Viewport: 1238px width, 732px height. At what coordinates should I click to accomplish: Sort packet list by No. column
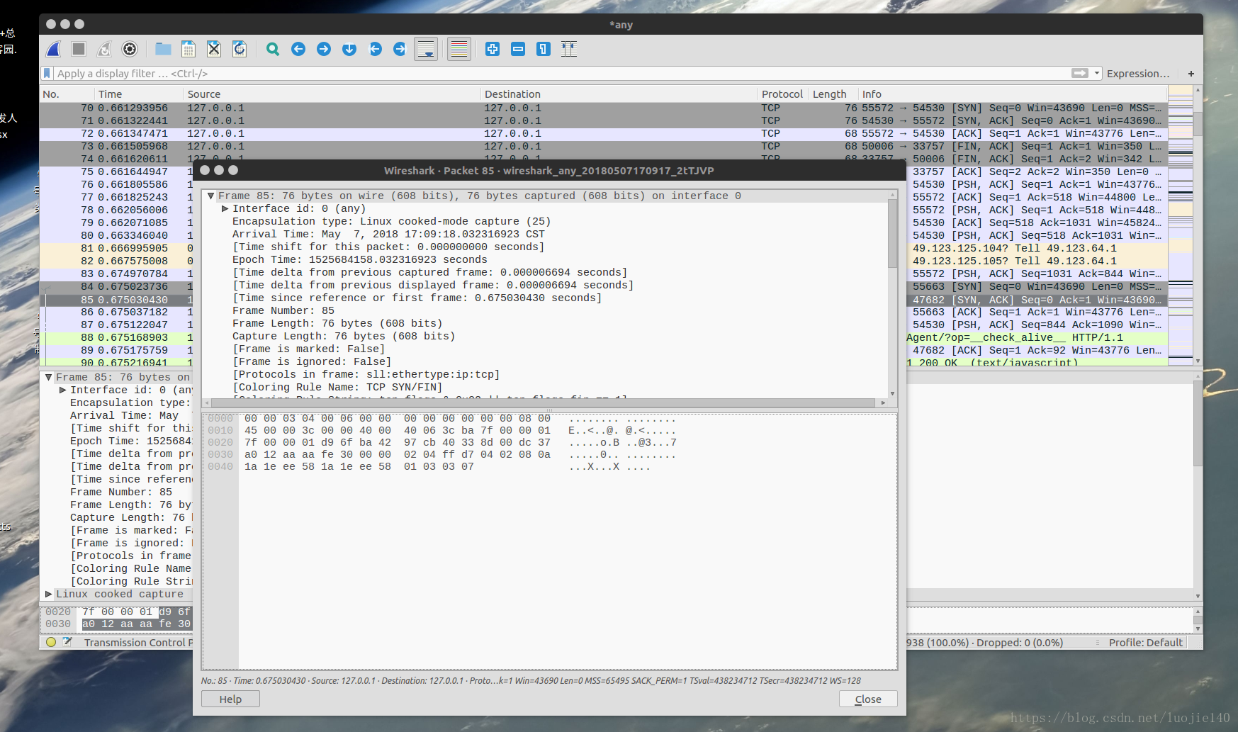point(67,94)
